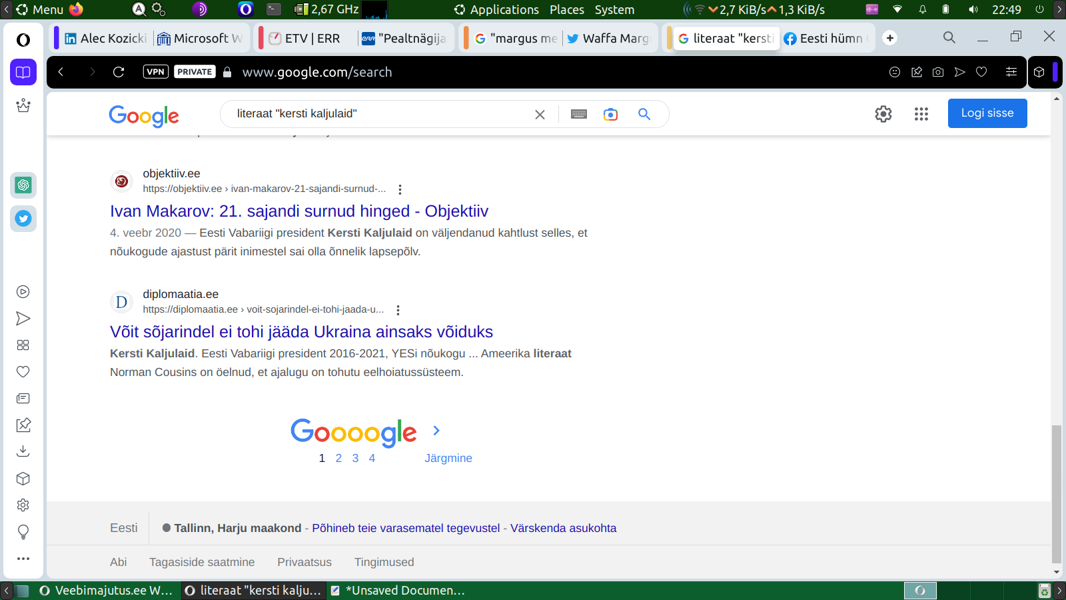Open Downloads from the sidebar
The height and width of the screenshot is (600, 1066).
23,451
